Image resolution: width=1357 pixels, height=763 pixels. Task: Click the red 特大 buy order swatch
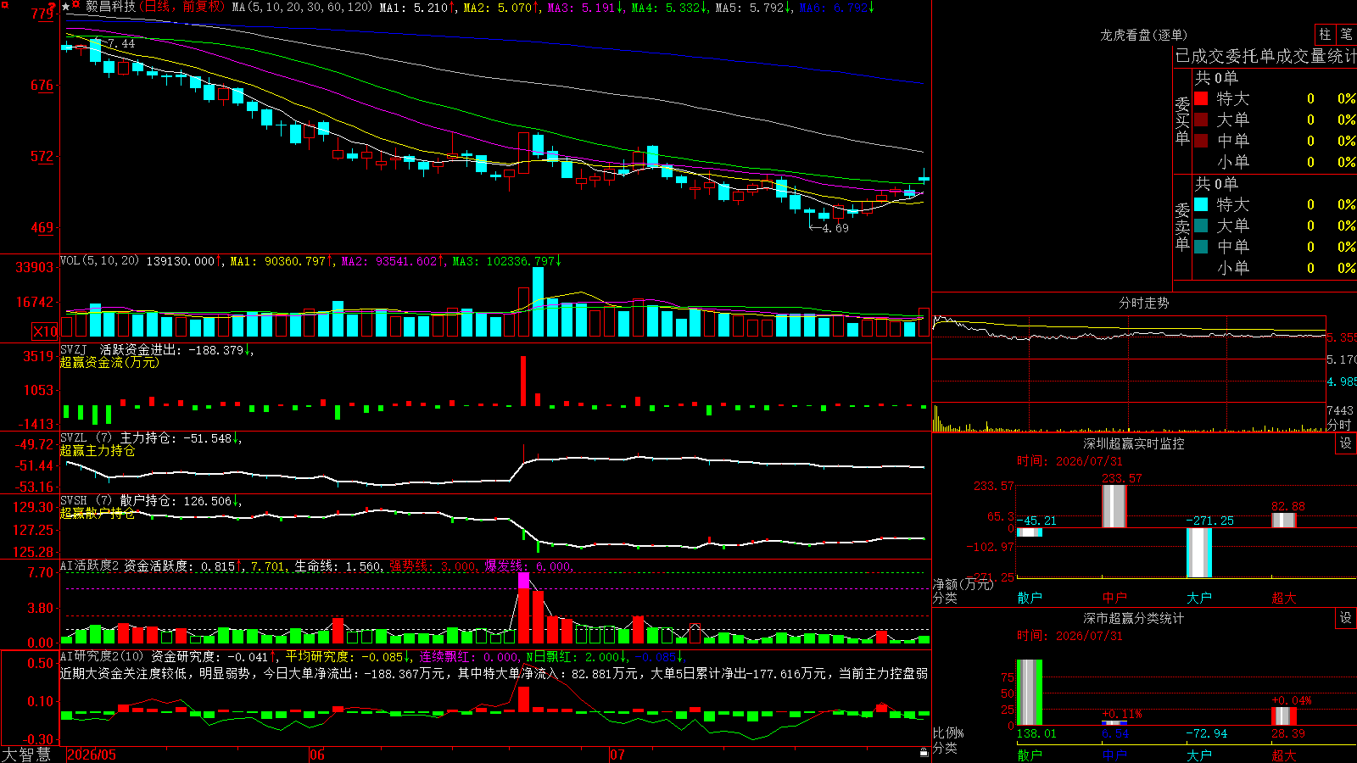(1201, 98)
